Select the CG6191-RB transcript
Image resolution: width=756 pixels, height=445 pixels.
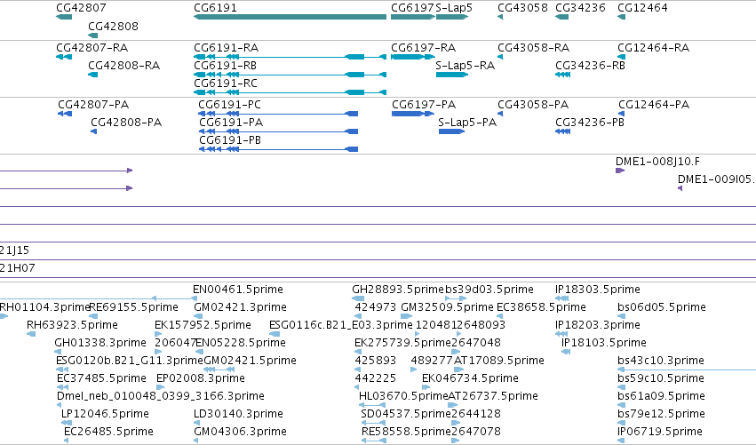(x=290, y=75)
